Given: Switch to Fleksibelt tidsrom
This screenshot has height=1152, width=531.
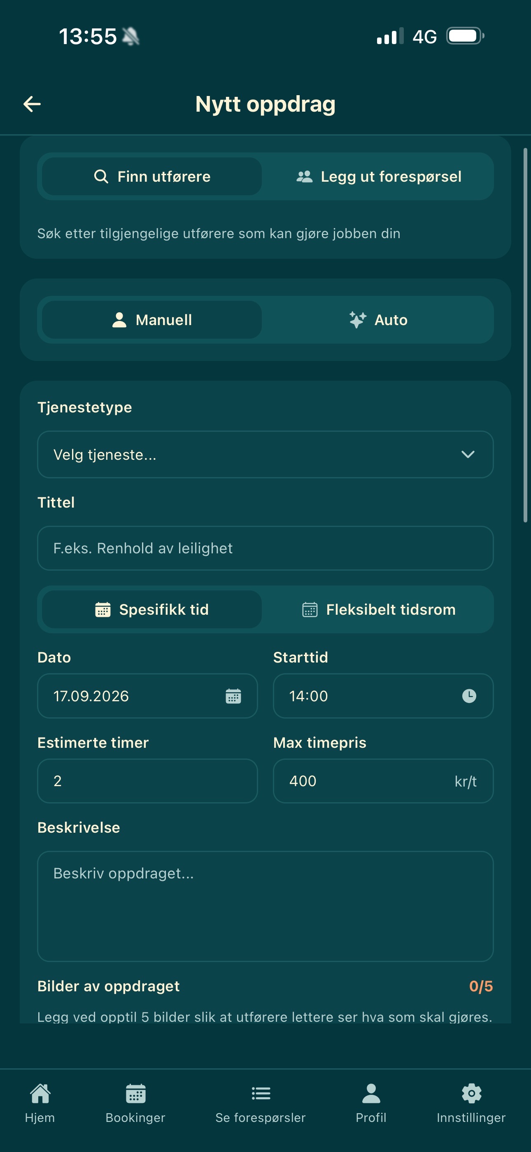Looking at the screenshot, I should coord(379,609).
